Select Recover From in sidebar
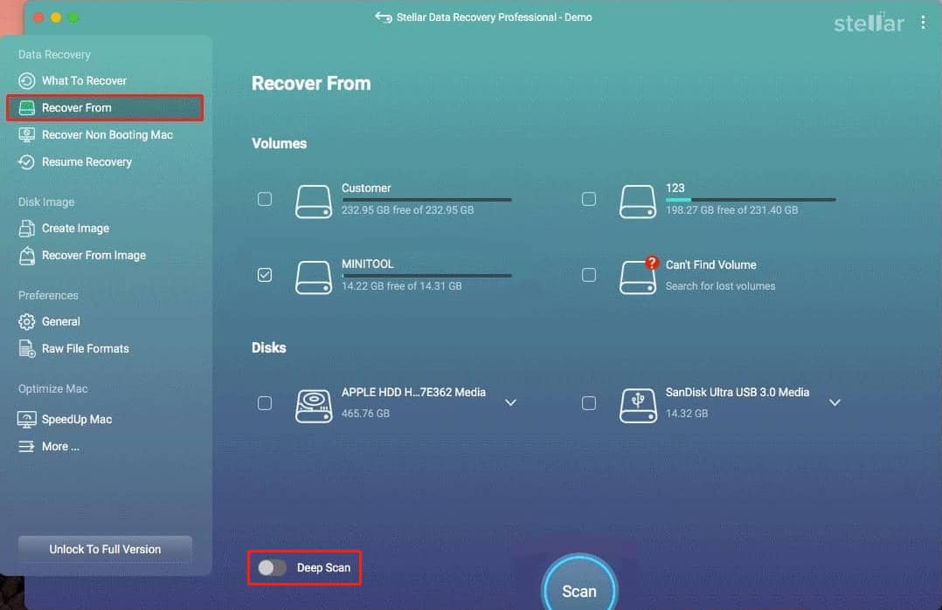Screen dimensions: 942x610 [105, 108]
